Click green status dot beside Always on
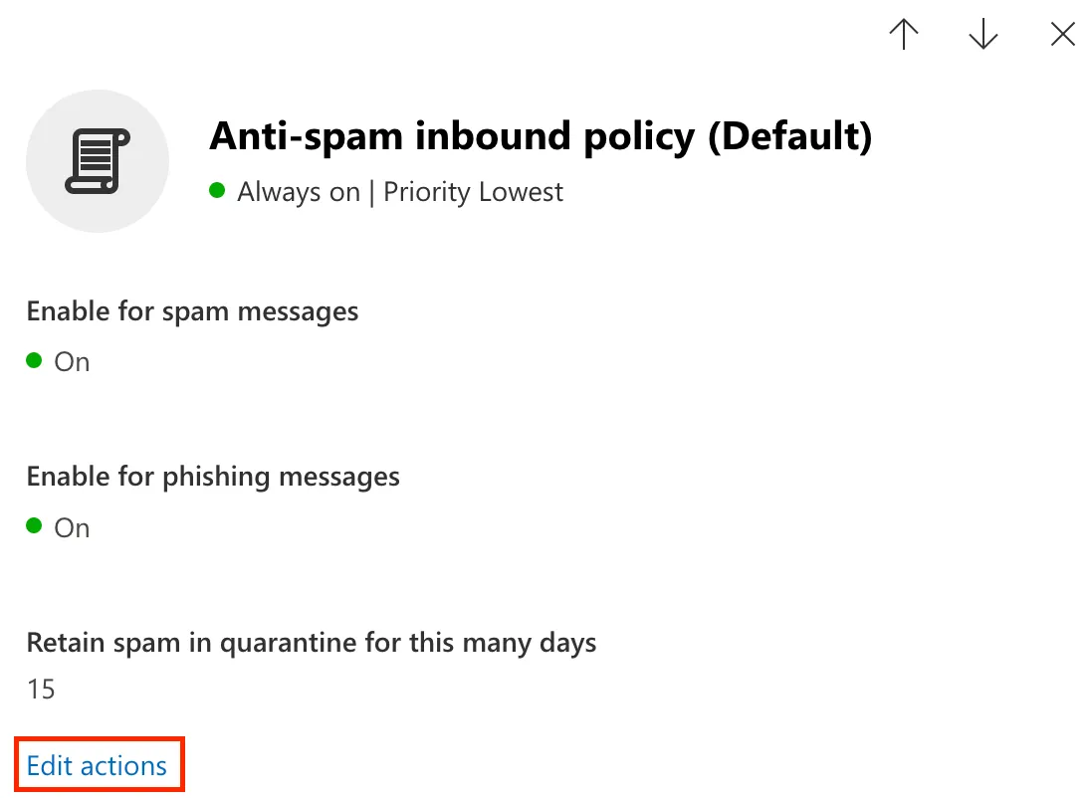Screen dimensions: 1091x798 pos(218,190)
